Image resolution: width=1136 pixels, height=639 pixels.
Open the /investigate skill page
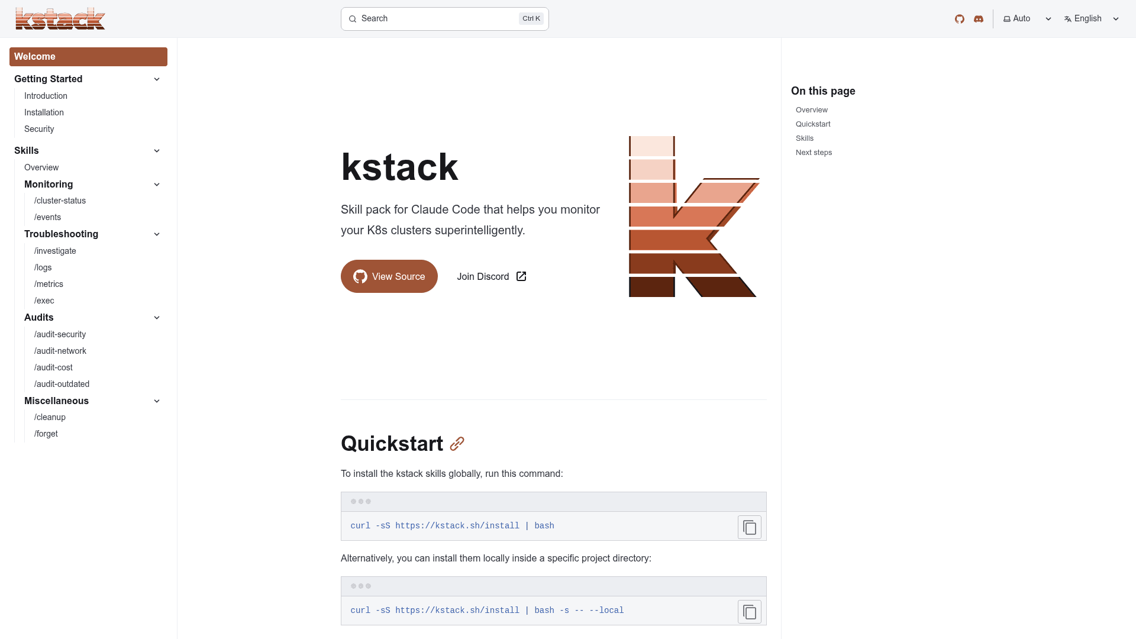click(55, 251)
